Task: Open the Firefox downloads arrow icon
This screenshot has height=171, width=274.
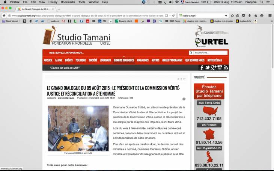Action: pos(250,15)
